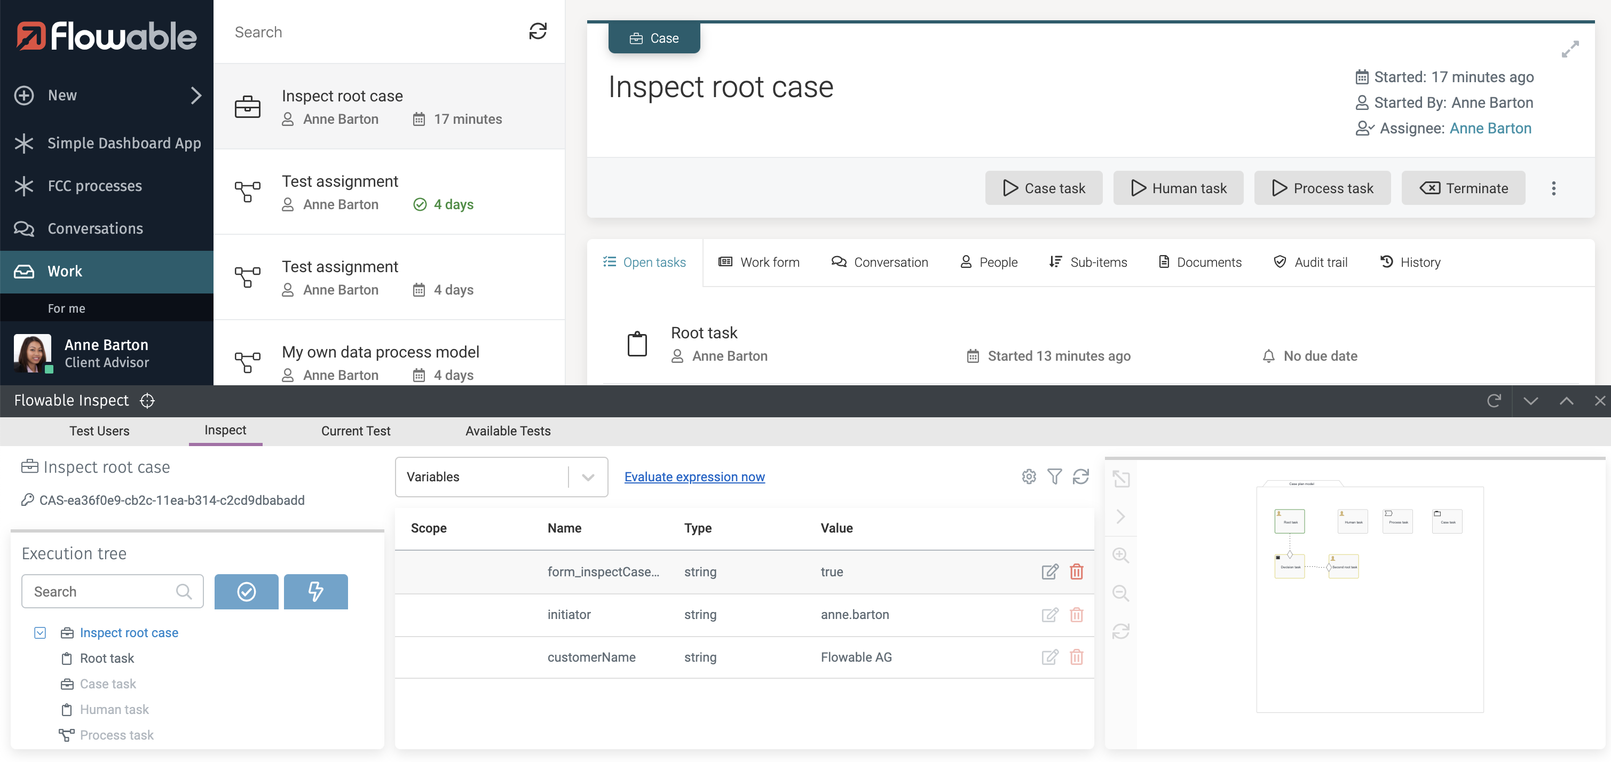Click the filter funnel icon above the variables table
Viewport: 1611px width, 762px height.
(x=1054, y=477)
